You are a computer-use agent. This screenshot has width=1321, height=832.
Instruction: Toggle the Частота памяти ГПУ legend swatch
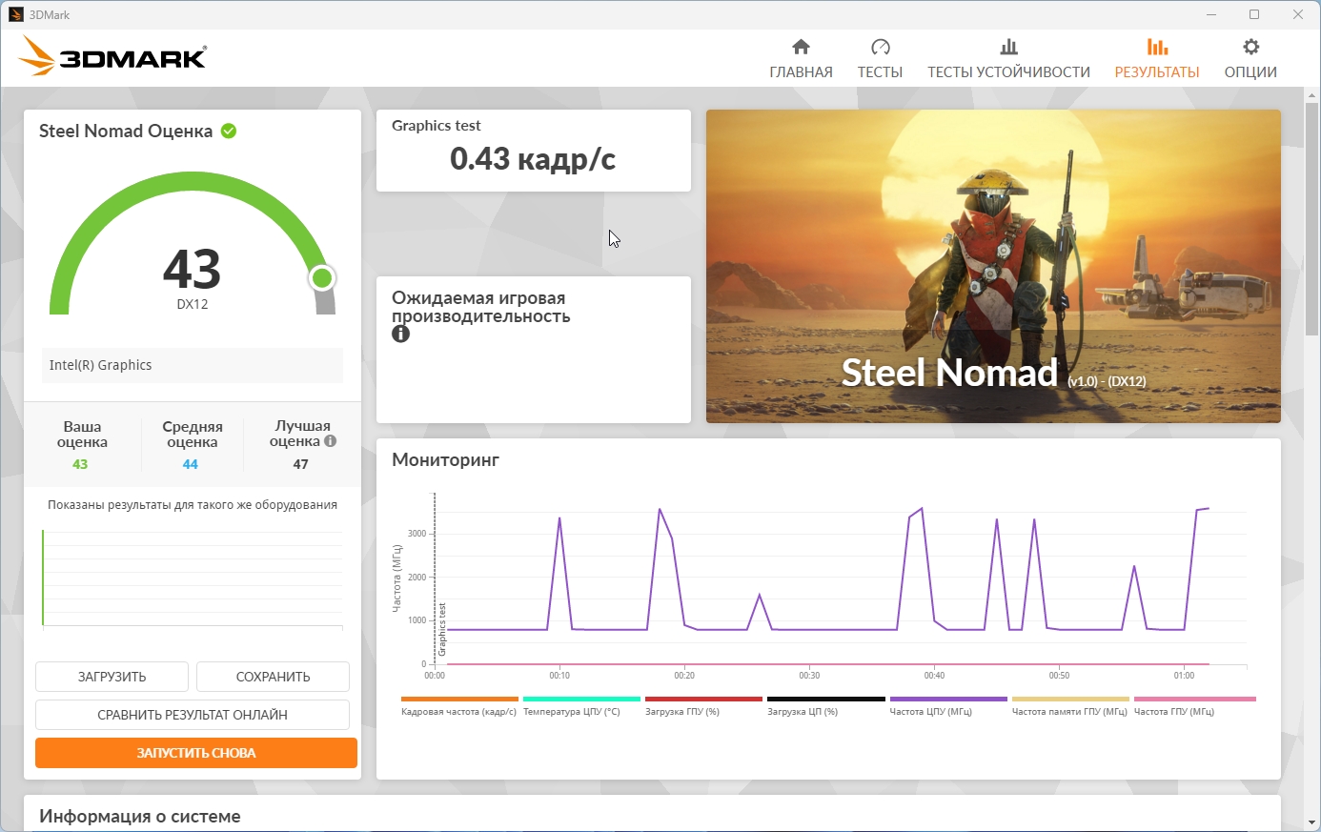click(x=1070, y=700)
